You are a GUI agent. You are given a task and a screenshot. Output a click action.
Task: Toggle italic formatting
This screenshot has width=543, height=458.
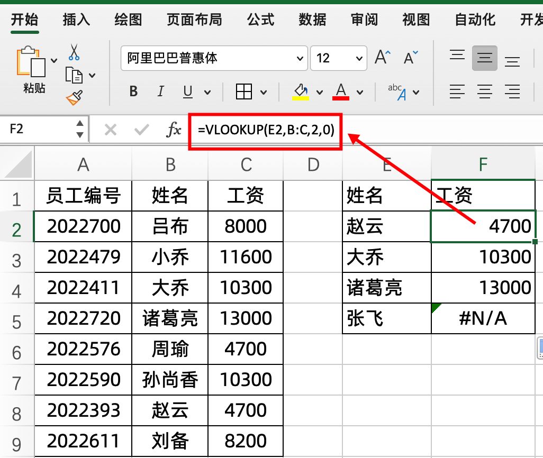160,91
